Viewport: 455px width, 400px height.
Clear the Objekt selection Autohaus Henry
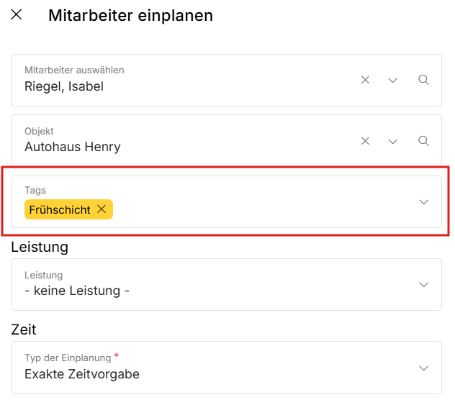(365, 141)
